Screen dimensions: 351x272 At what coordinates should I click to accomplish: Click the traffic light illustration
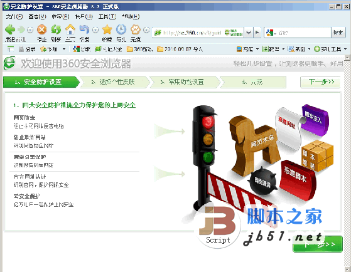pos(205,157)
